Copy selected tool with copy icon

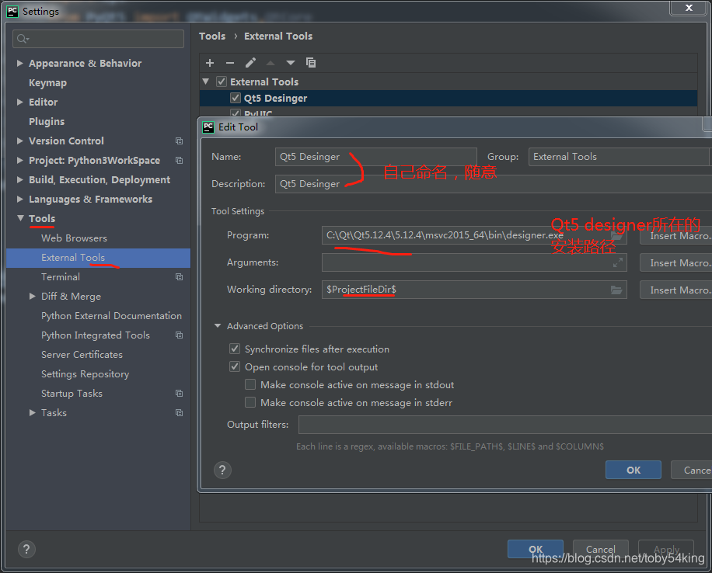311,63
